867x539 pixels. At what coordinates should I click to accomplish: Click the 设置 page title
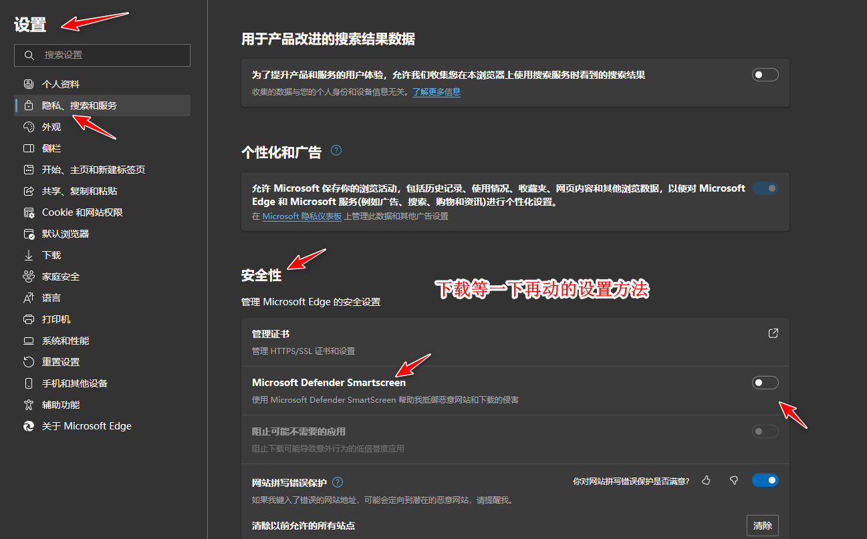(x=30, y=25)
